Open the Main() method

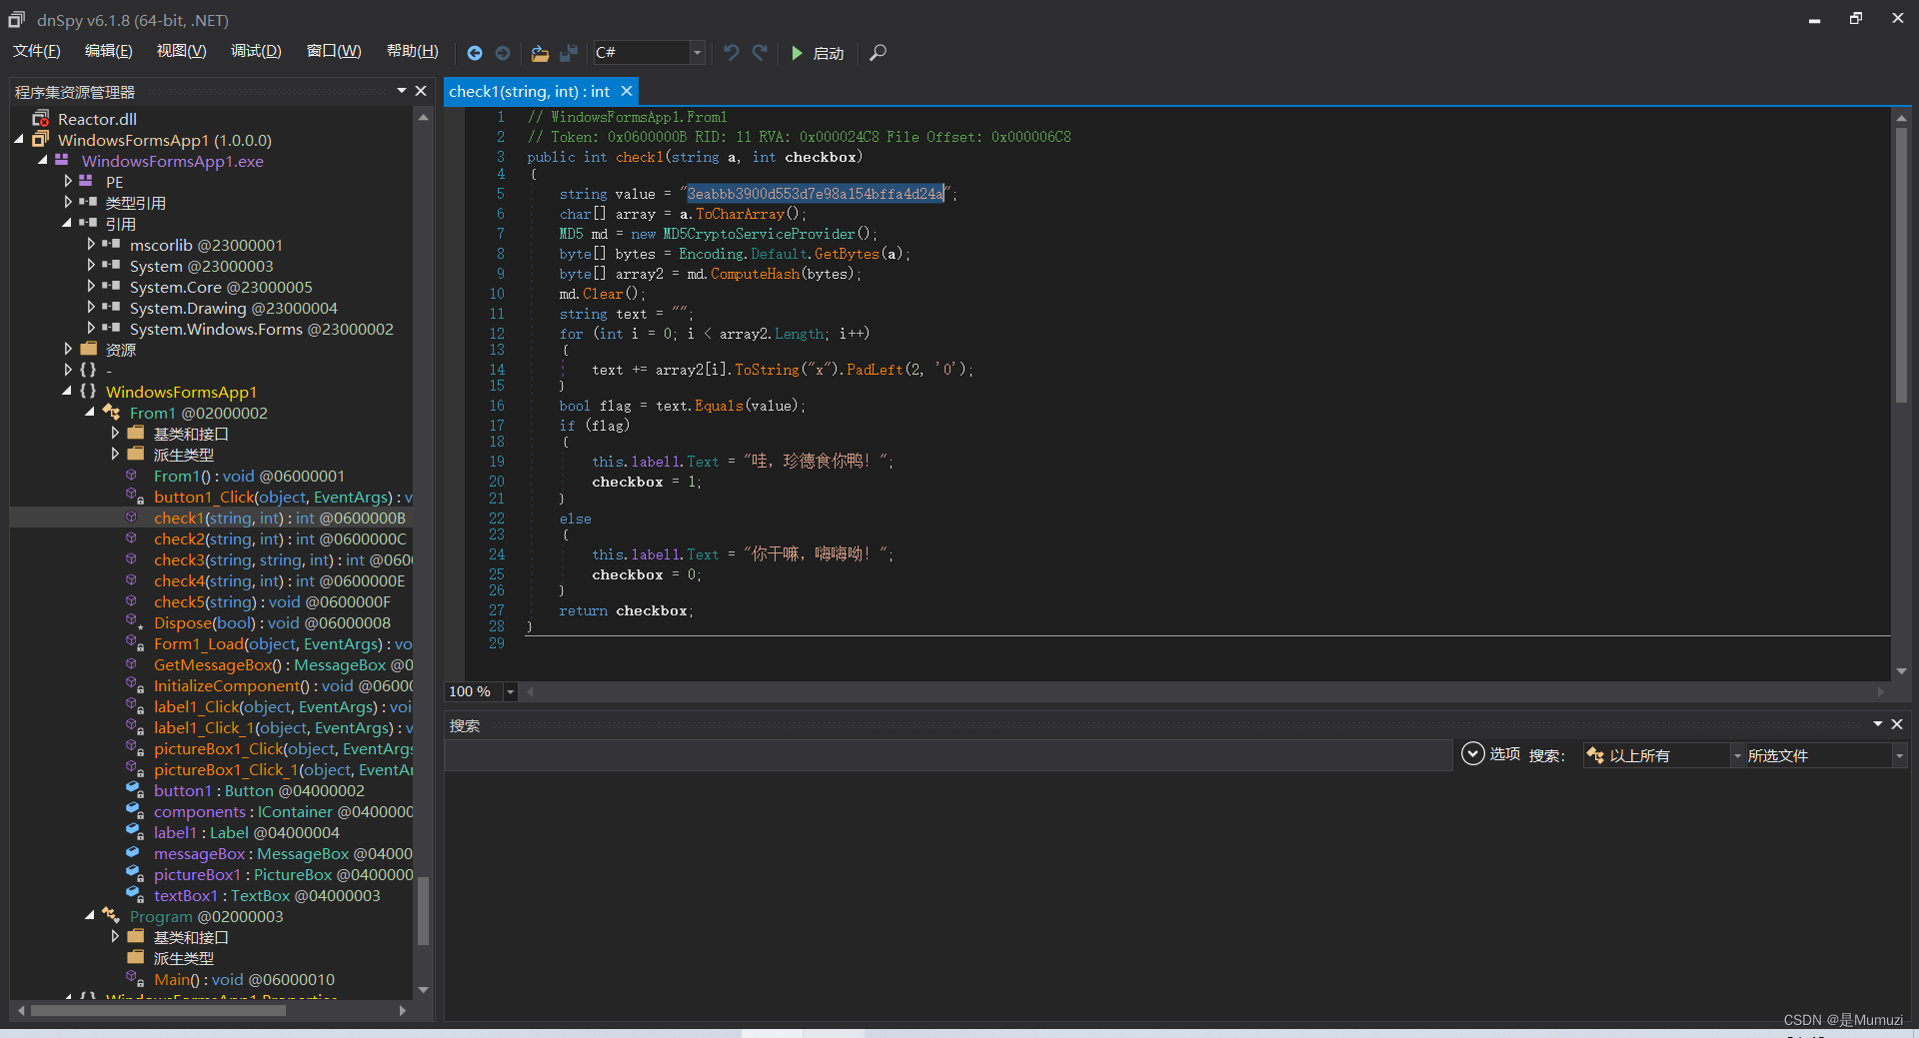[244, 979]
